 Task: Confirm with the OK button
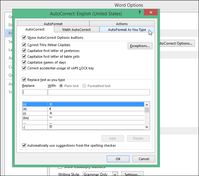tap(118, 159)
